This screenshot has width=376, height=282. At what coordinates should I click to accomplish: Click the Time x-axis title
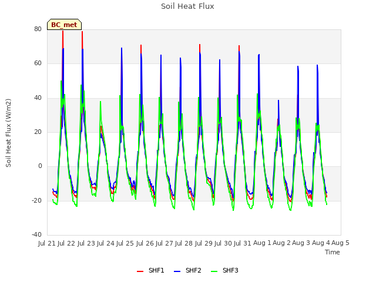(333, 252)
